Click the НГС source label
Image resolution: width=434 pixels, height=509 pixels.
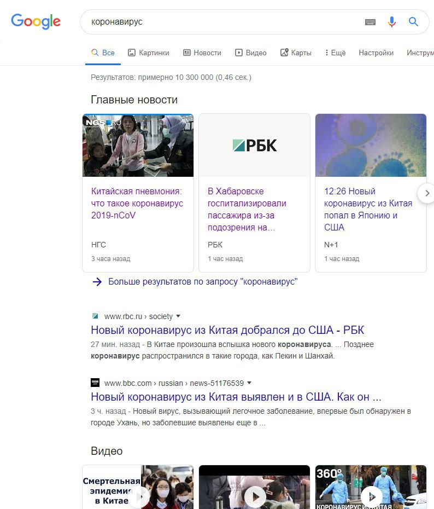click(98, 245)
